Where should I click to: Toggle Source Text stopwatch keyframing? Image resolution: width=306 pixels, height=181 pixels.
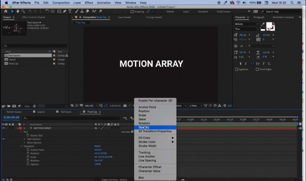(28, 135)
